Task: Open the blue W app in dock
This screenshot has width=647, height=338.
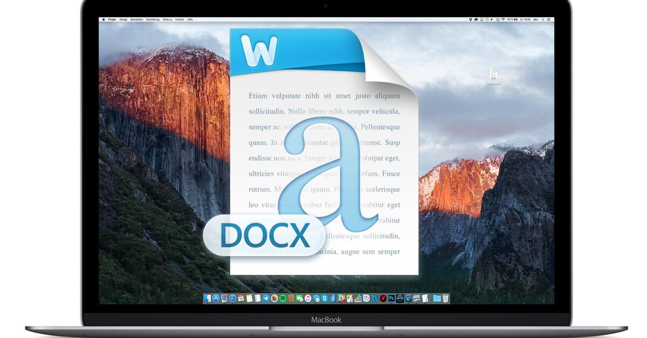Action: pos(374,298)
